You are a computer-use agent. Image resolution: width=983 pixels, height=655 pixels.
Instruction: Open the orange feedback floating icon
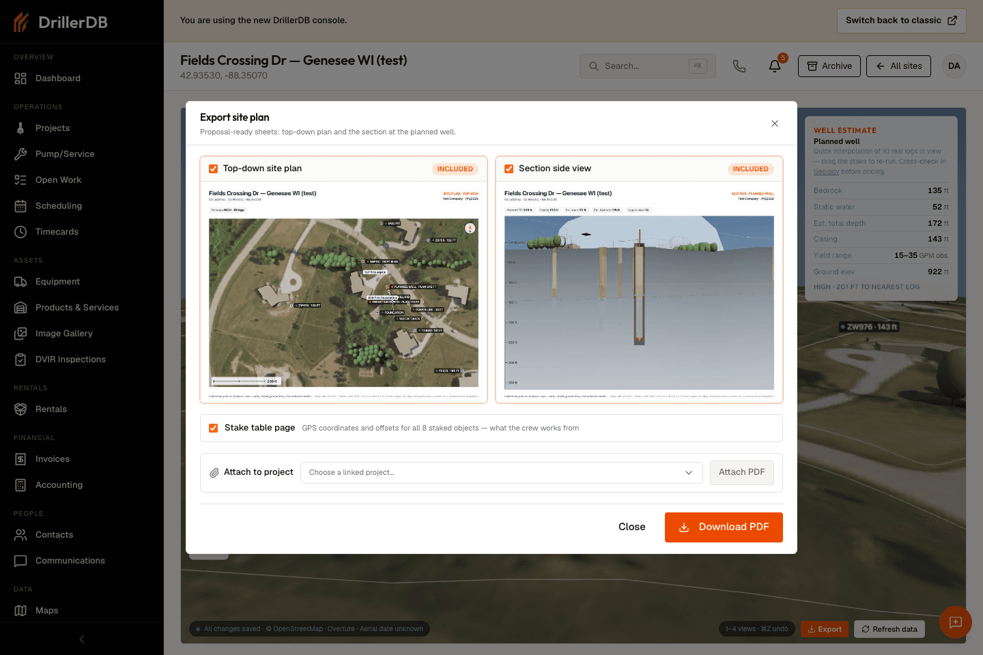click(956, 622)
